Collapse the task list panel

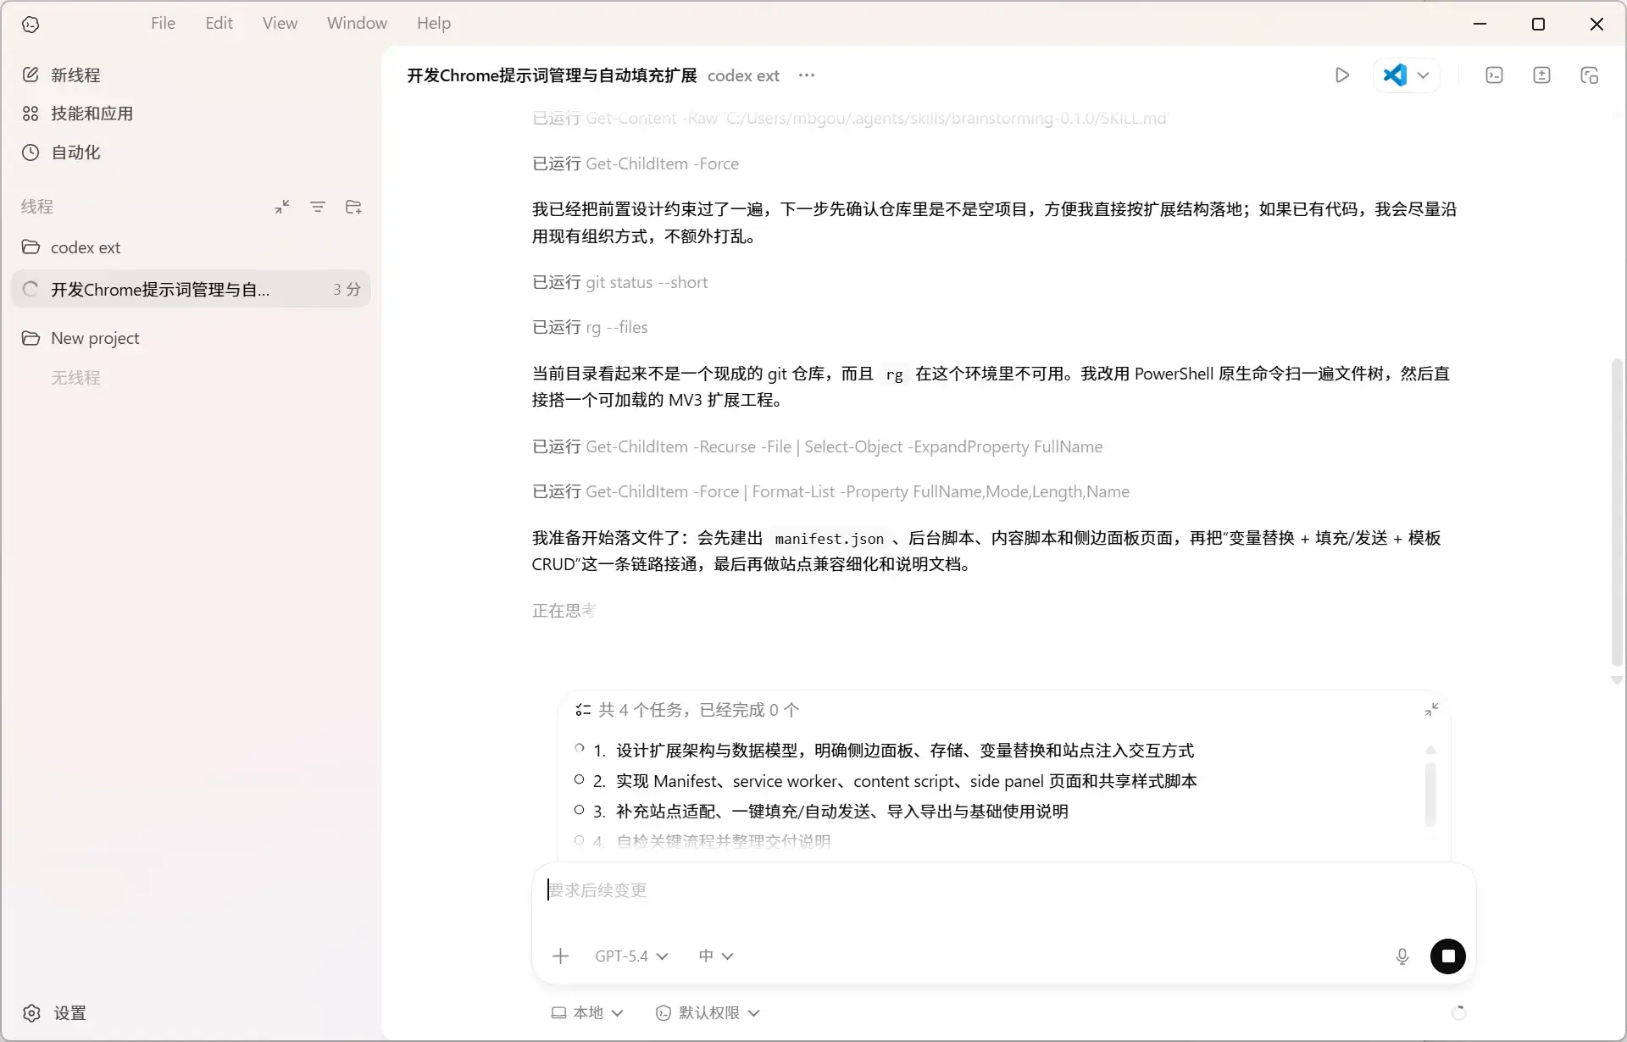click(x=1431, y=710)
